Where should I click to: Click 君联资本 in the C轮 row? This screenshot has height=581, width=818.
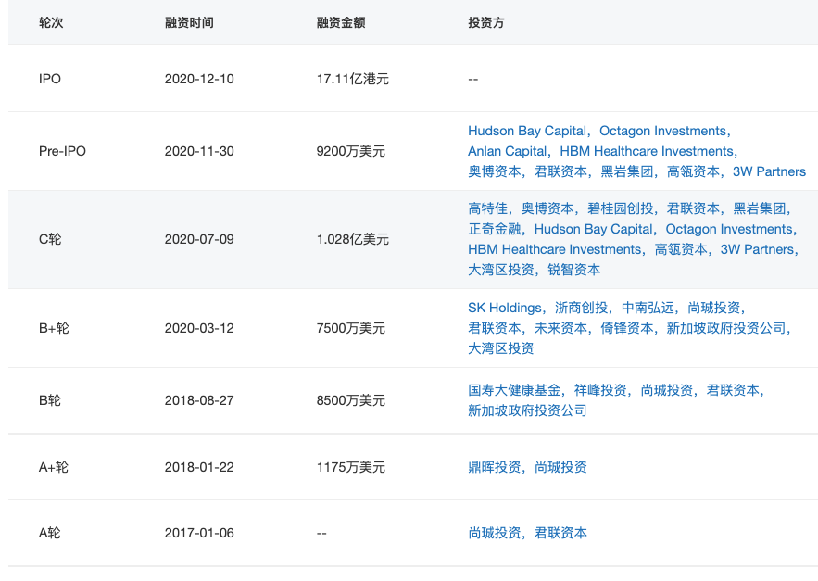click(693, 208)
